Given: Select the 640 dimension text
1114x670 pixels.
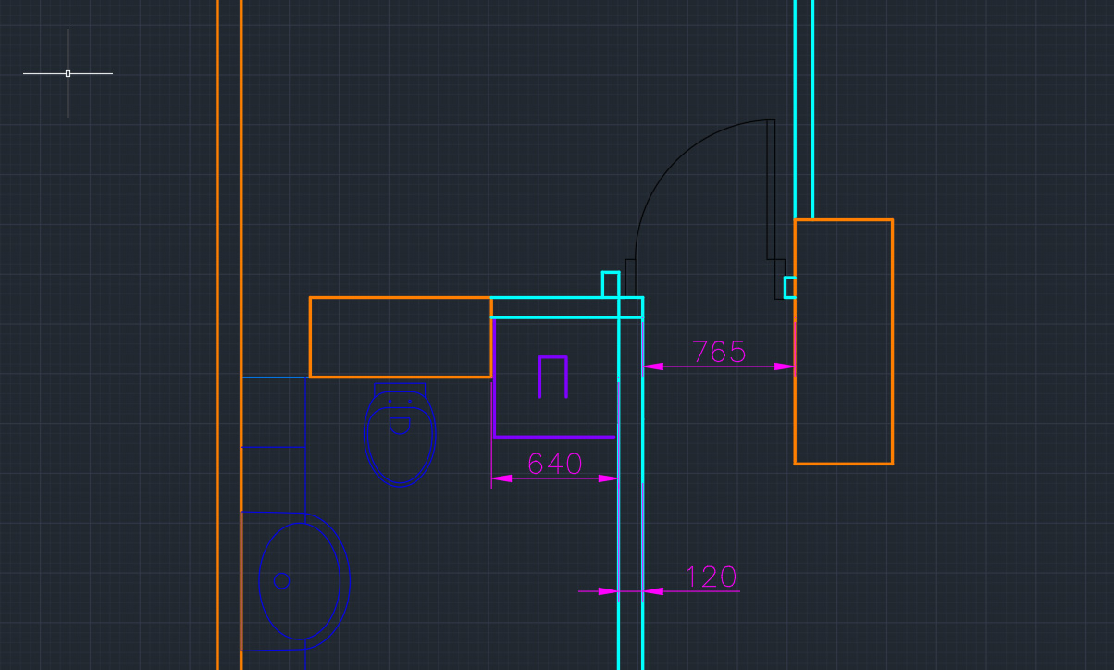Looking at the screenshot, I should click(x=554, y=463).
